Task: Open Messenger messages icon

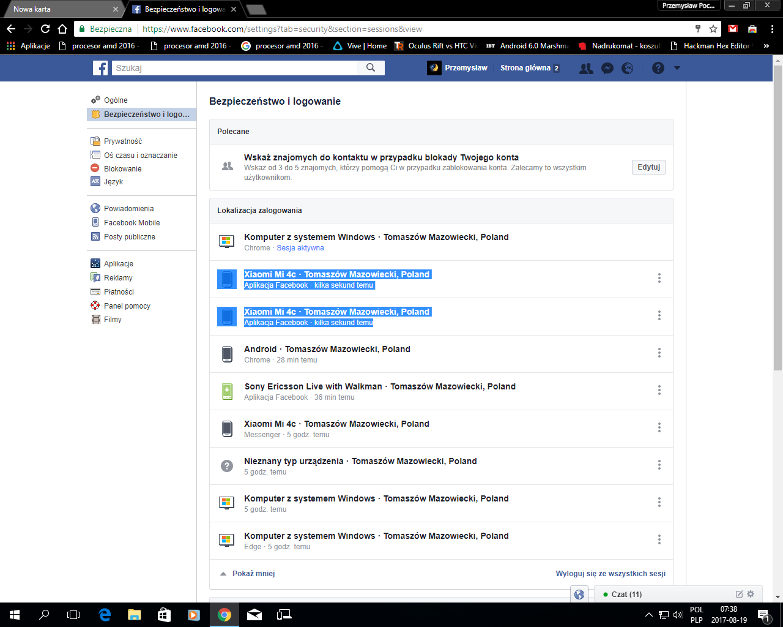Action: [x=607, y=69]
